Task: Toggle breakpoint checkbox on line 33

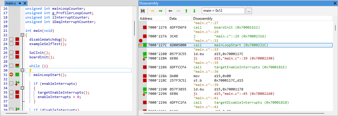Action: point(11,84)
